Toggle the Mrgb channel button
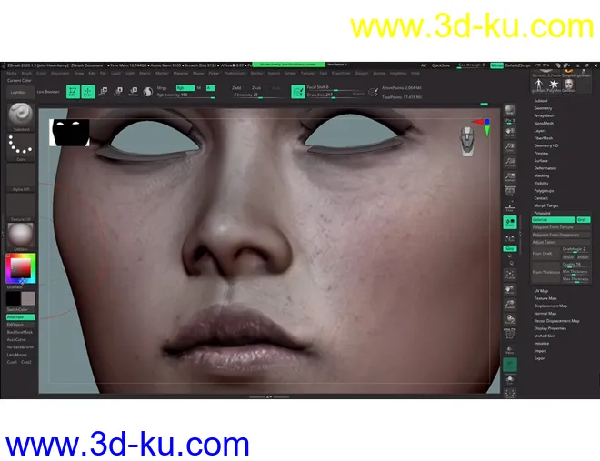600x461 pixels. coord(162,88)
